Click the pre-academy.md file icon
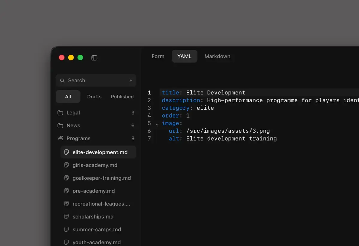The height and width of the screenshot is (246, 359). point(67,191)
